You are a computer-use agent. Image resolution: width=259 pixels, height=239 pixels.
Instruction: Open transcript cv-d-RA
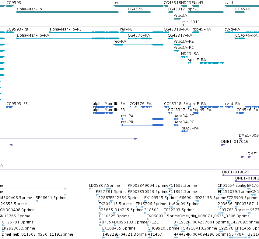[233, 29]
